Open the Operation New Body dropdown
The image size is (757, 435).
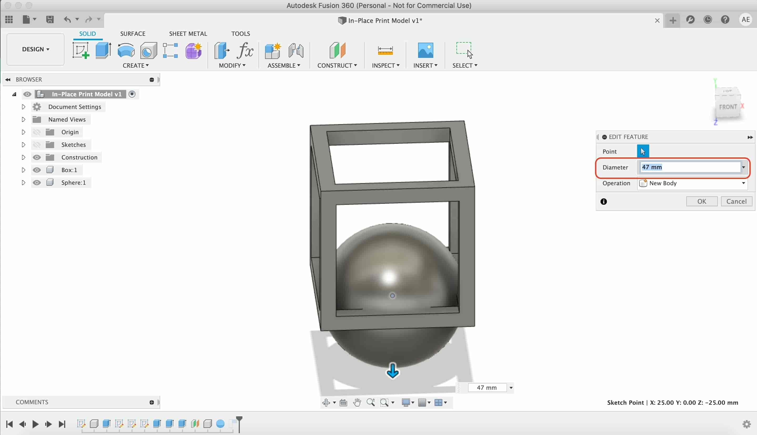point(692,183)
